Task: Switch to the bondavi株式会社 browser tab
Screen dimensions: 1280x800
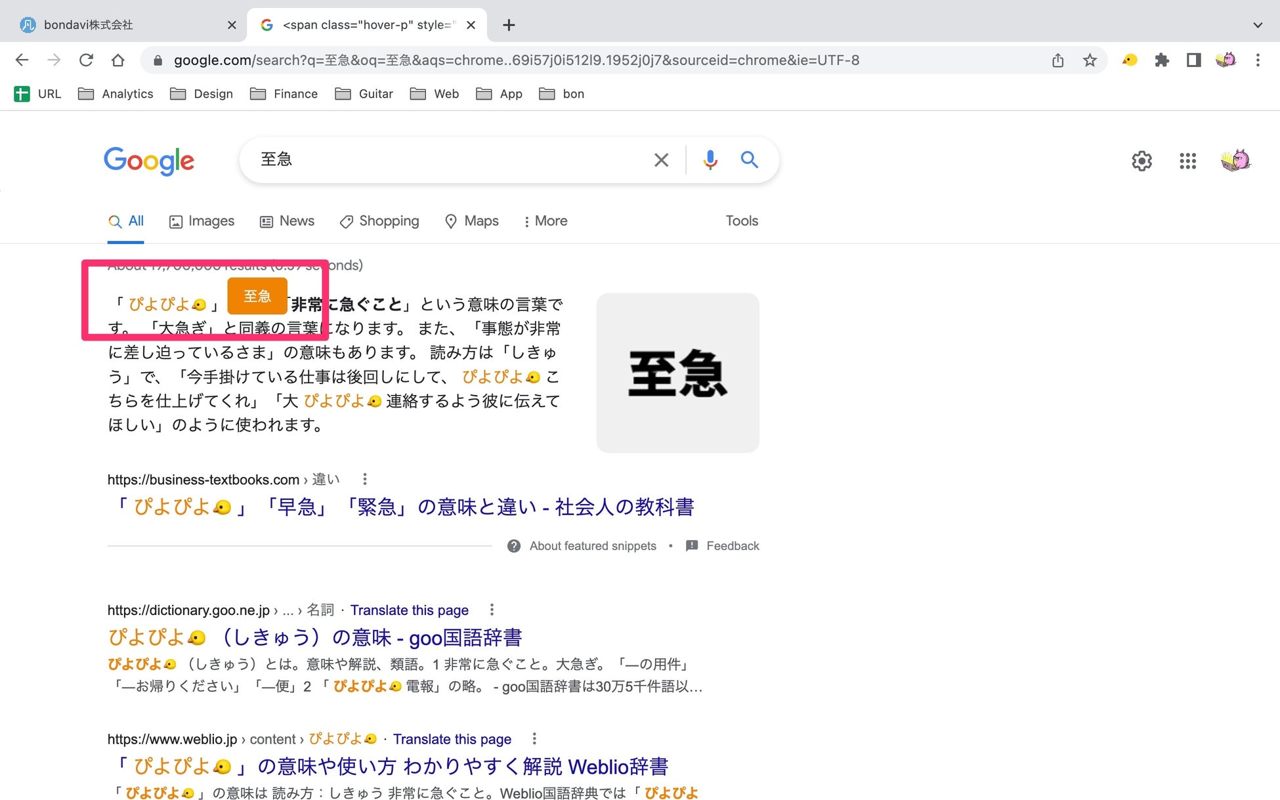Action: 89,25
